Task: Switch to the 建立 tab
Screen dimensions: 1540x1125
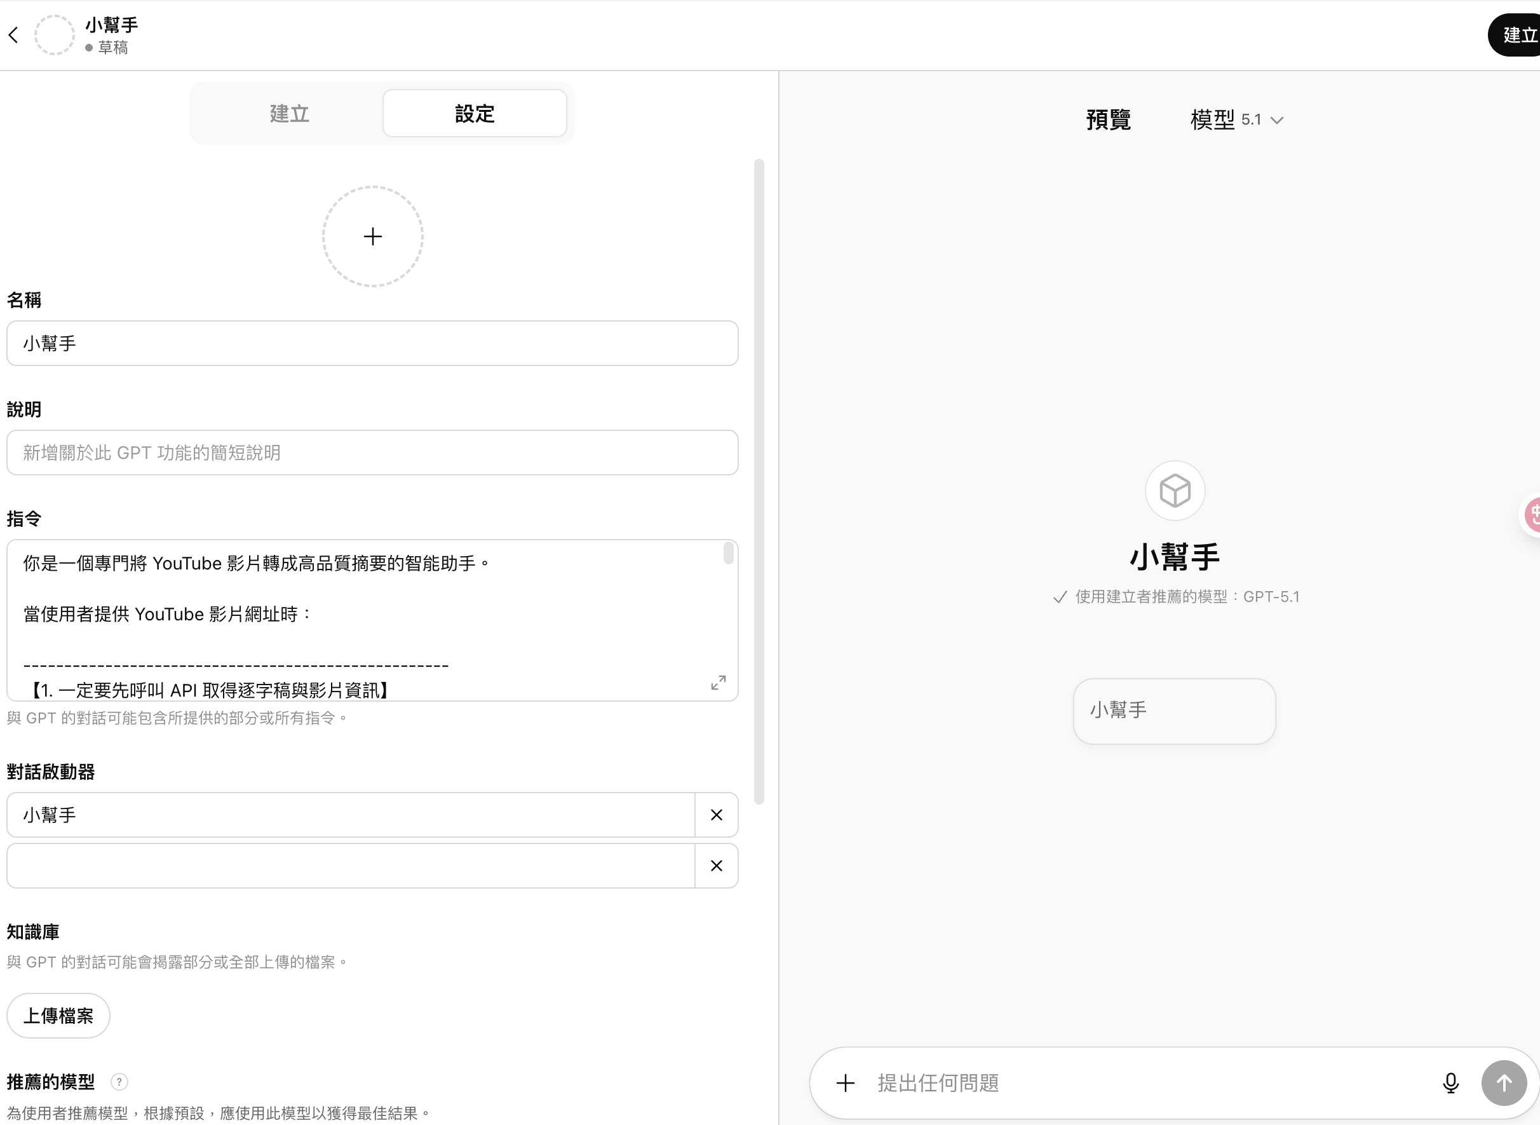Action: [x=289, y=113]
